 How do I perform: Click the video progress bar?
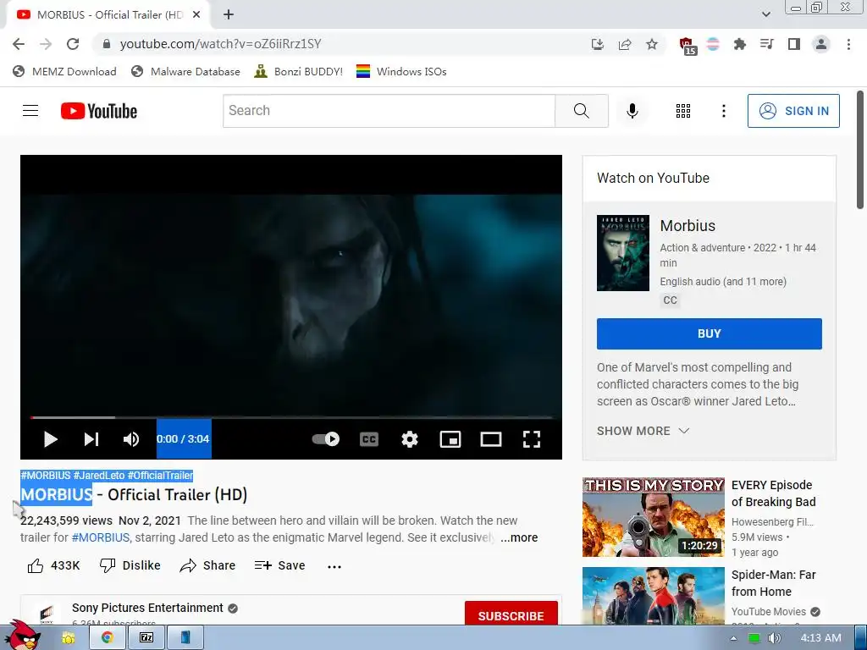291,417
